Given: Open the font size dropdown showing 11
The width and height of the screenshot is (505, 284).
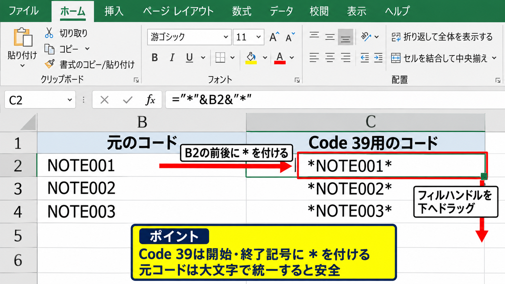Looking at the screenshot, I should point(259,37).
